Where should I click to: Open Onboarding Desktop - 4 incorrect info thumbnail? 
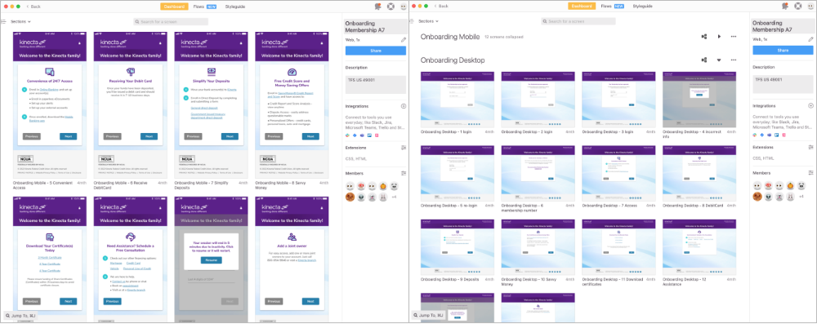coord(699,100)
